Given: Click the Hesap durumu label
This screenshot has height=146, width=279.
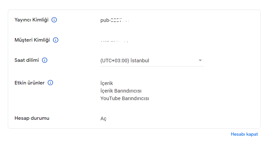Looking at the screenshot, I should coord(32,118).
